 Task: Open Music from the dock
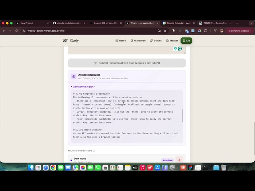click(143, 168)
